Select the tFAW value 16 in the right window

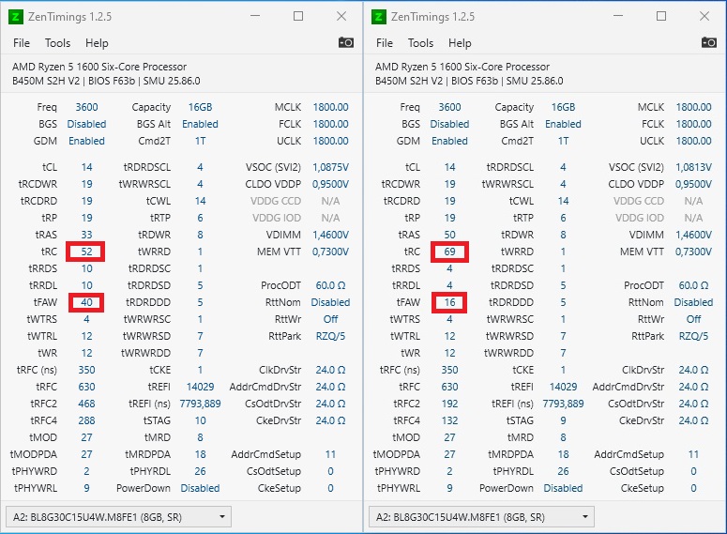coord(449,302)
